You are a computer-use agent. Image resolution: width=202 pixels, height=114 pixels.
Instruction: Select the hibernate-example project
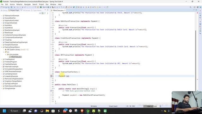point(12,66)
